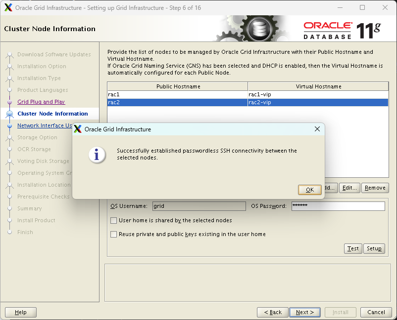
Task: Cancel the Grid Infrastructure installation
Action: pos(376,312)
